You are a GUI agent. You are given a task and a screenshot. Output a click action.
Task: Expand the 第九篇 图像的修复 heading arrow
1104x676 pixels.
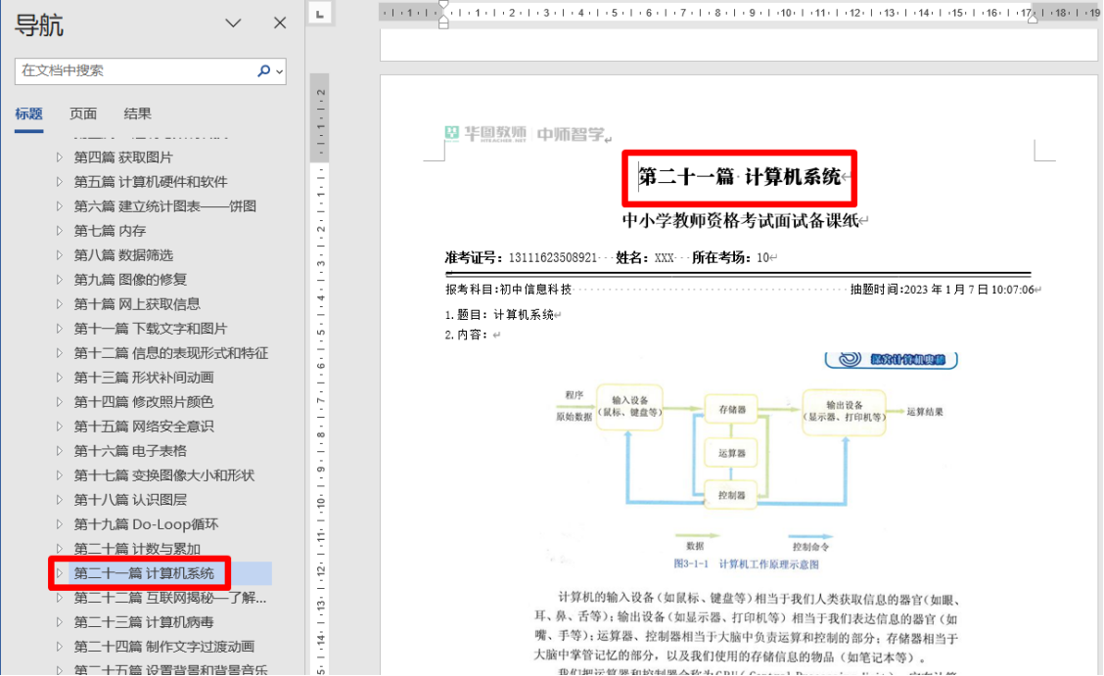[59, 280]
